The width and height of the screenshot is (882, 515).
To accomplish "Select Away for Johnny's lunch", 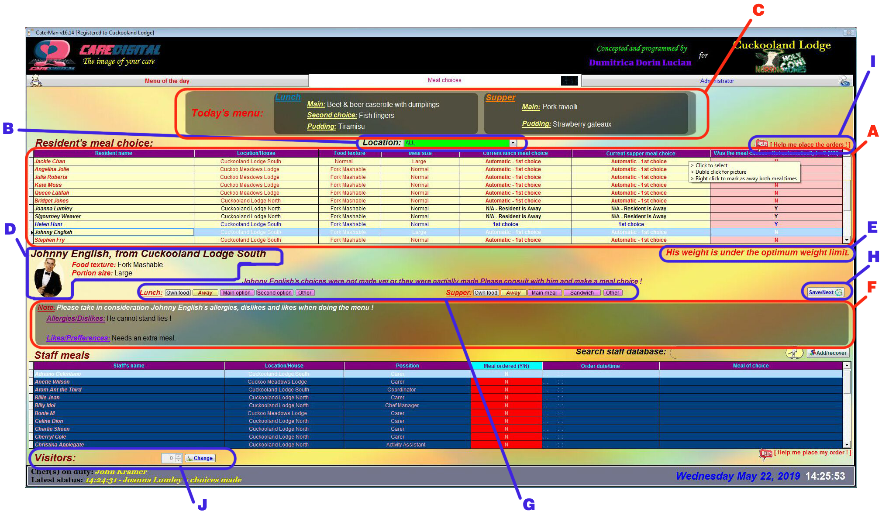I will click(205, 293).
